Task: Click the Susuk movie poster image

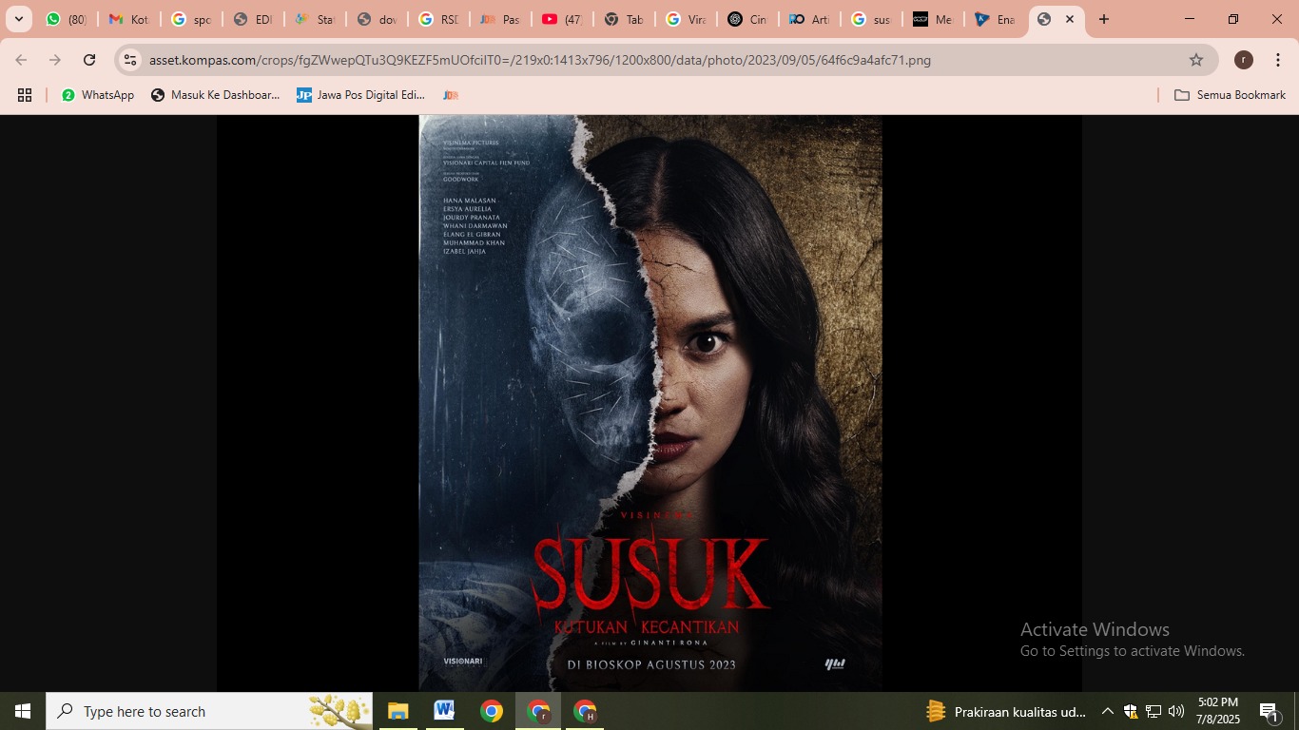Action: (x=650, y=403)
